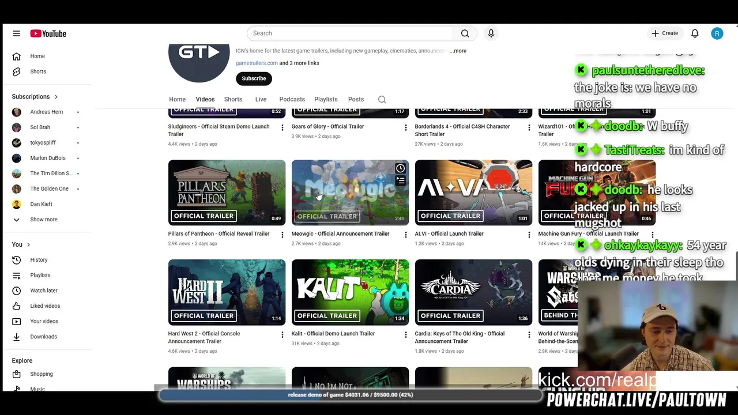
Task: Expand the You section chevron
Action: point(28,245)
